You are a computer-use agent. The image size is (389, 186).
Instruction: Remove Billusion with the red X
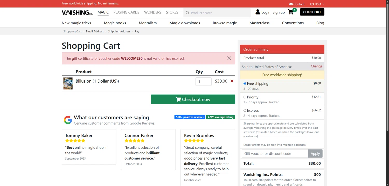click(x=232, y=81)
